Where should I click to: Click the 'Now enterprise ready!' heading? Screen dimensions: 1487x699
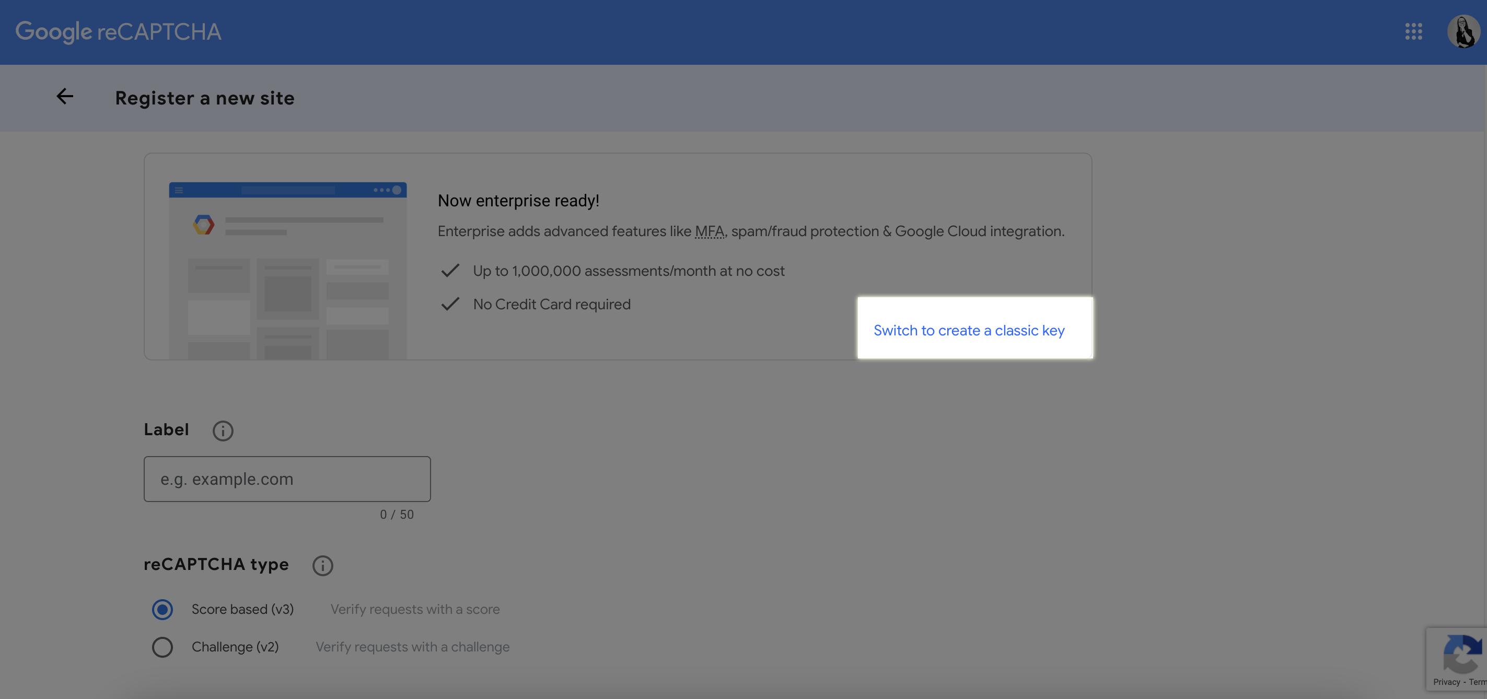click(518, 201)
